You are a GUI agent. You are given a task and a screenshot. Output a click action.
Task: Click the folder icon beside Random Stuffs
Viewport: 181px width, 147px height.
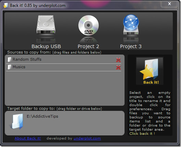[9, 59]
